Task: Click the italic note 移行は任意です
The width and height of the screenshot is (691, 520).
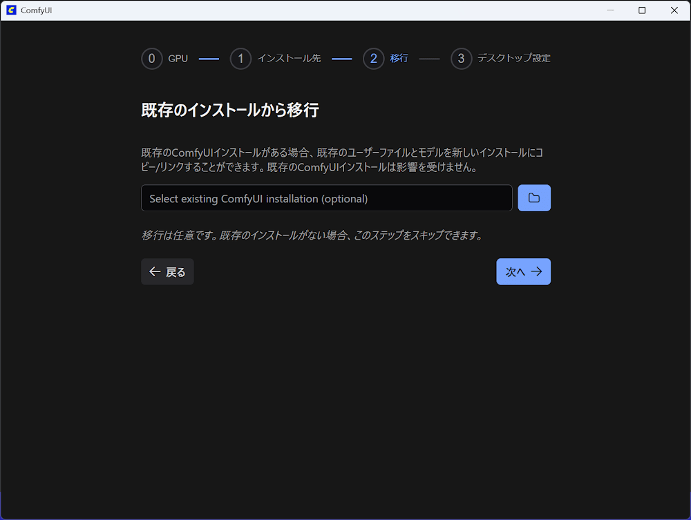Action: click(312, 235)
